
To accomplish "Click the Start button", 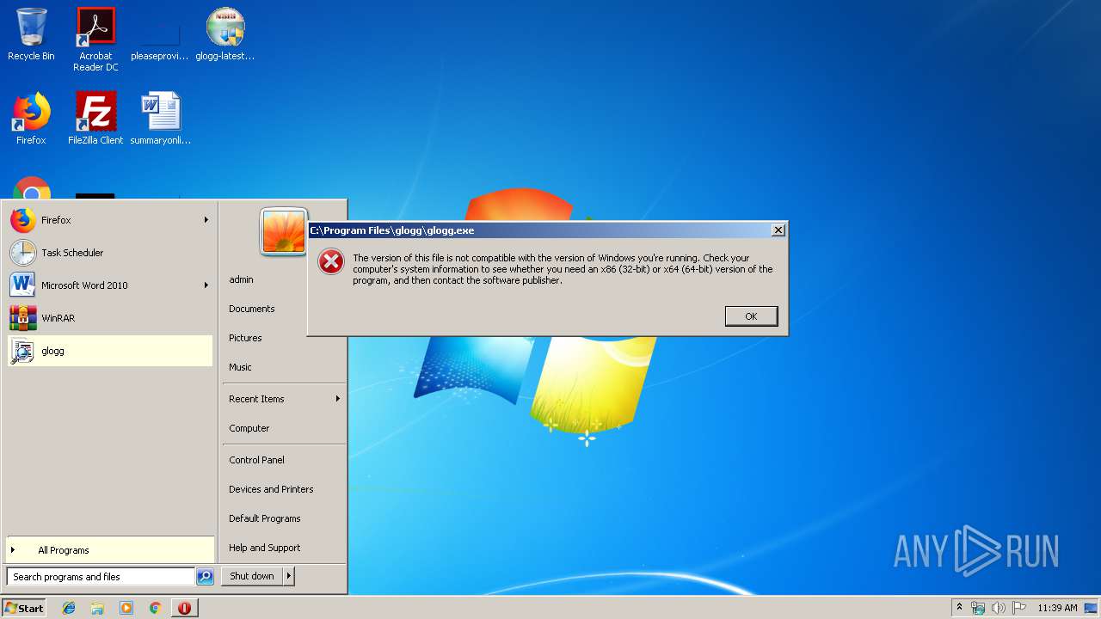I will tap(24, 608).
